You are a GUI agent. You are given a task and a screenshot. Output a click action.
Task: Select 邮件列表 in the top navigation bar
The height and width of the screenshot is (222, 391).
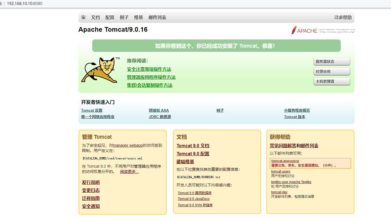(x=157, y=17)
